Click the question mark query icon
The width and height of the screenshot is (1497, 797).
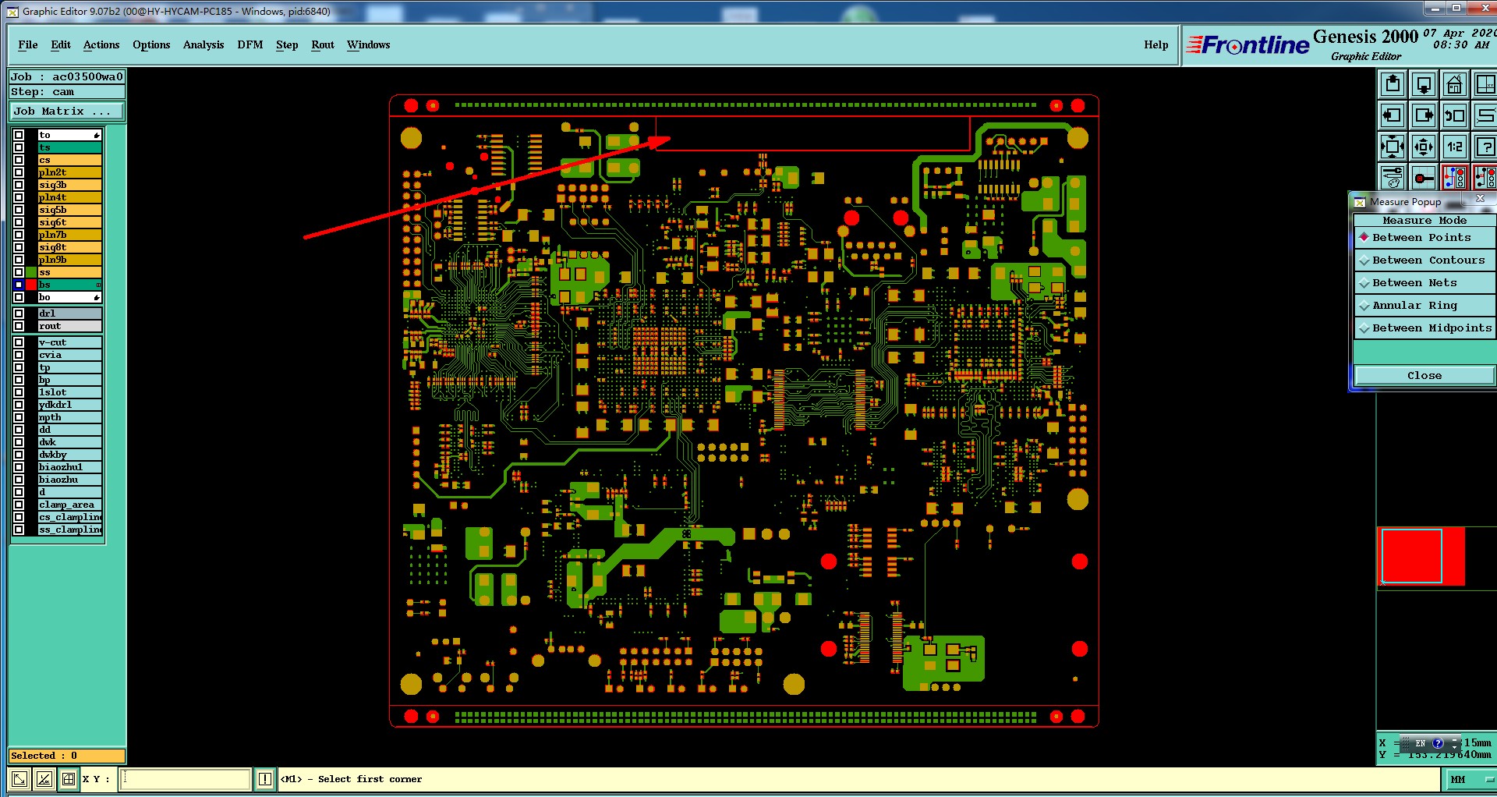pos(1485,147)
